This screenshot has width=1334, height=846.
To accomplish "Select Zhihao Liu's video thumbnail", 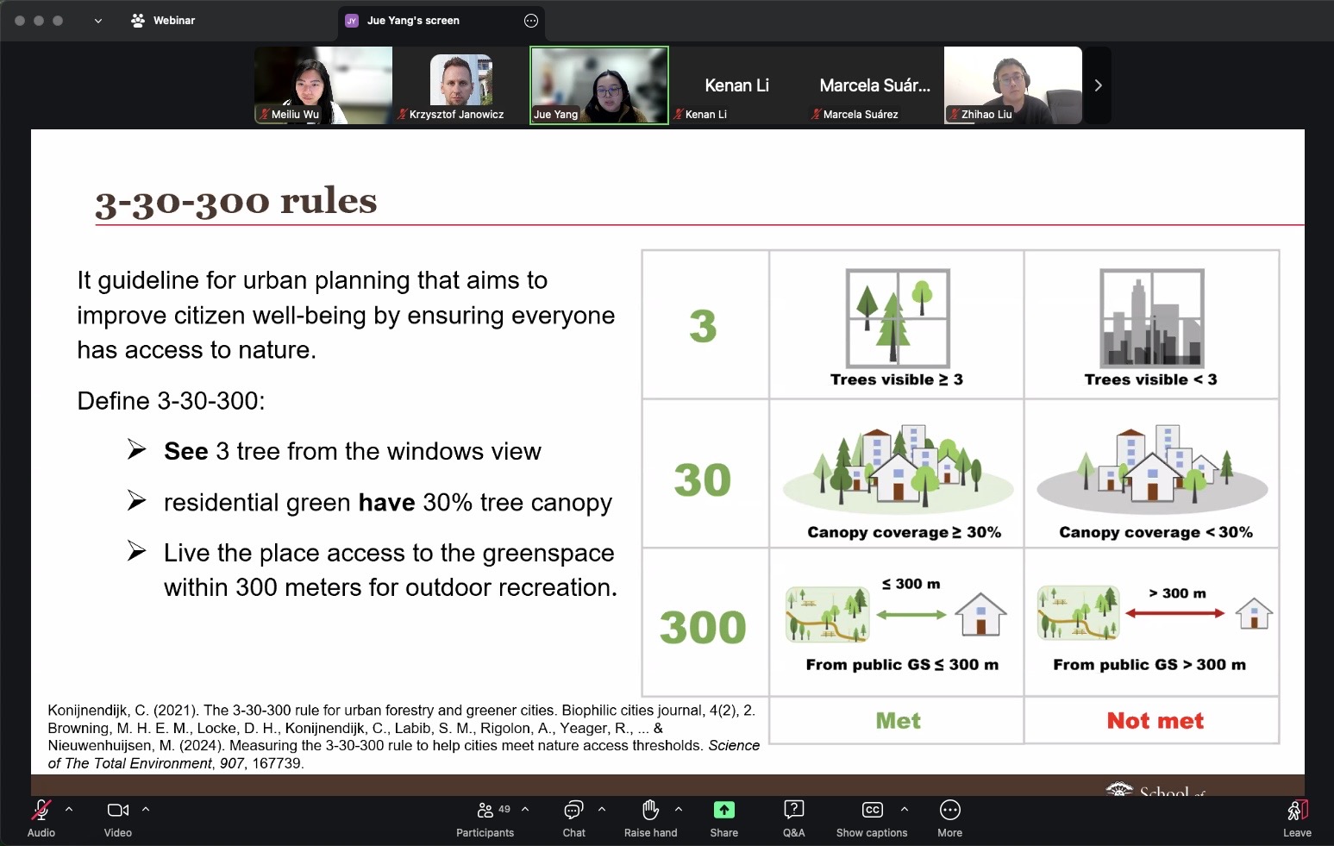I will (x=1012, y=85).
